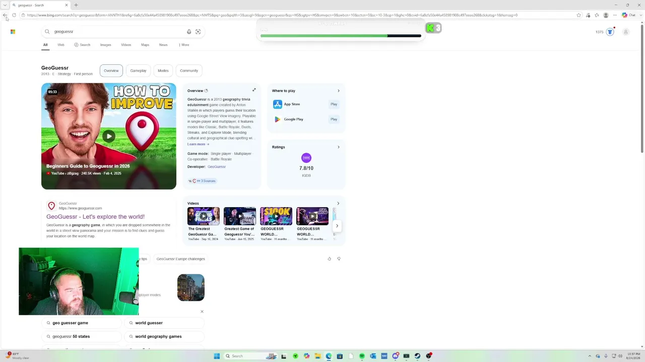Open the Copilot Chat button in the toolbar
645x362 pixels.
[628, 15]
